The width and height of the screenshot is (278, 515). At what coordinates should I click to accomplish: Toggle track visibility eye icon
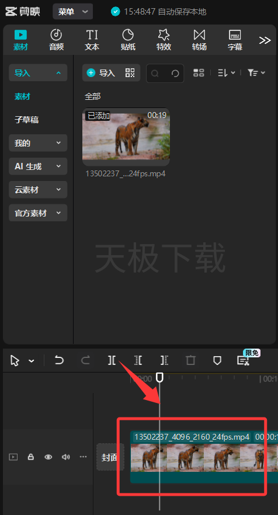(48, 457)
